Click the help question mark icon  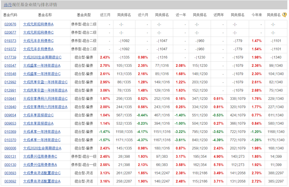click(x=284, y=15)
